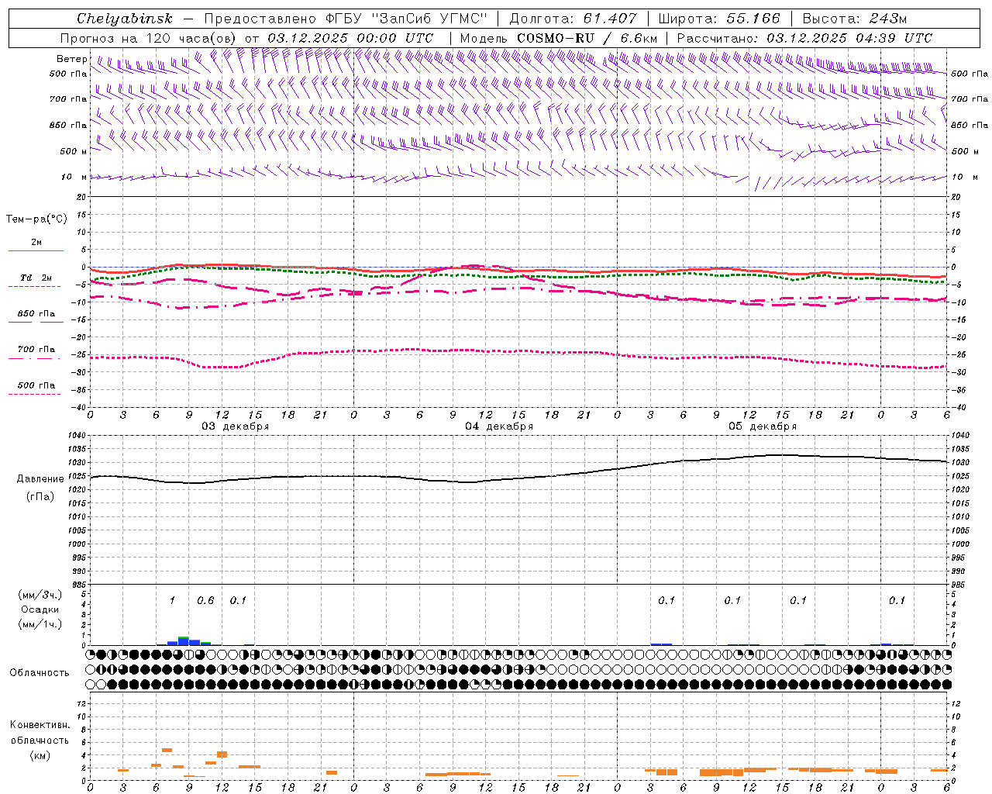
Task: Click 'Рассчитано: 03.12.2025 04:39 UTC' timestamp
Action: pyautogui.click(x=804, y=38)
